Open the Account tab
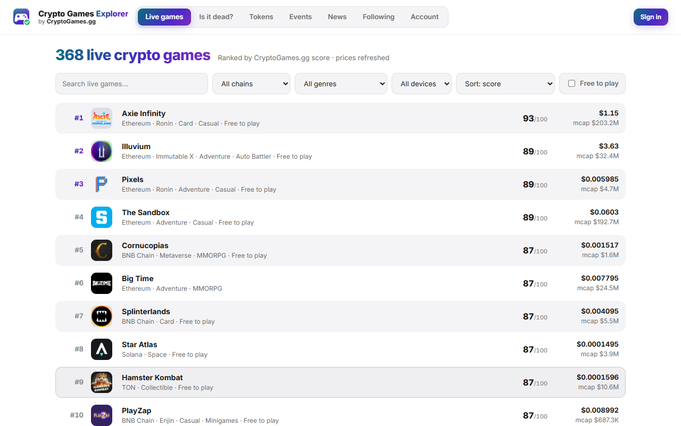Viewport: 681px width, 426px height. tap(425, 17)
